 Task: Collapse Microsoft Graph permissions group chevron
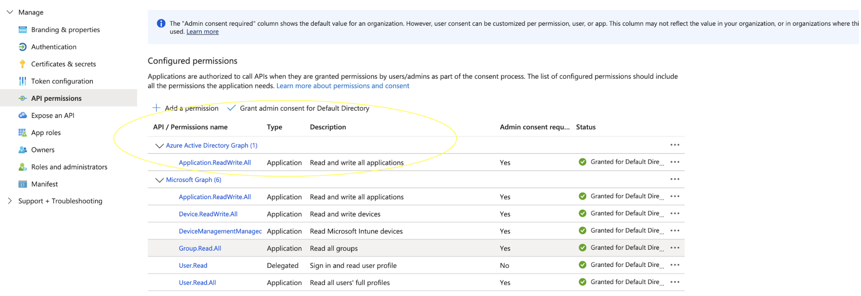[160, 180]
